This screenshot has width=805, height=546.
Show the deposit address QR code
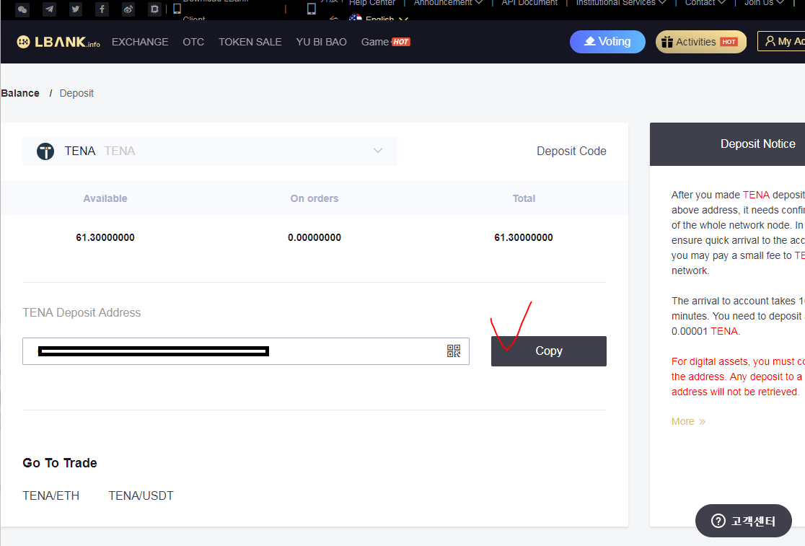453,351
